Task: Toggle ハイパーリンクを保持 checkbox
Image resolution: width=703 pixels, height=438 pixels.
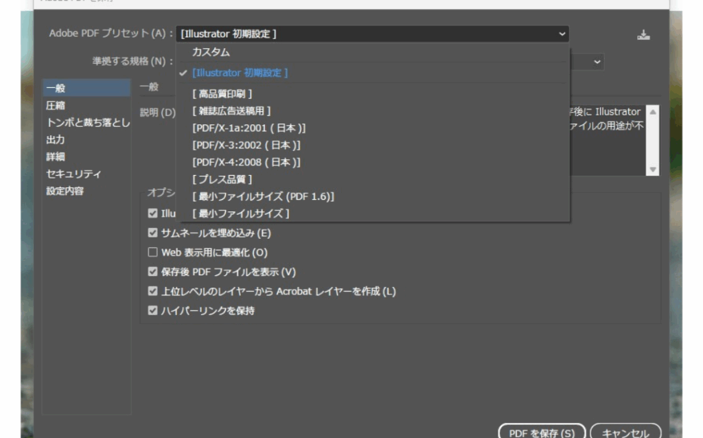Action: pyautogui.click(x=152, y=310)
